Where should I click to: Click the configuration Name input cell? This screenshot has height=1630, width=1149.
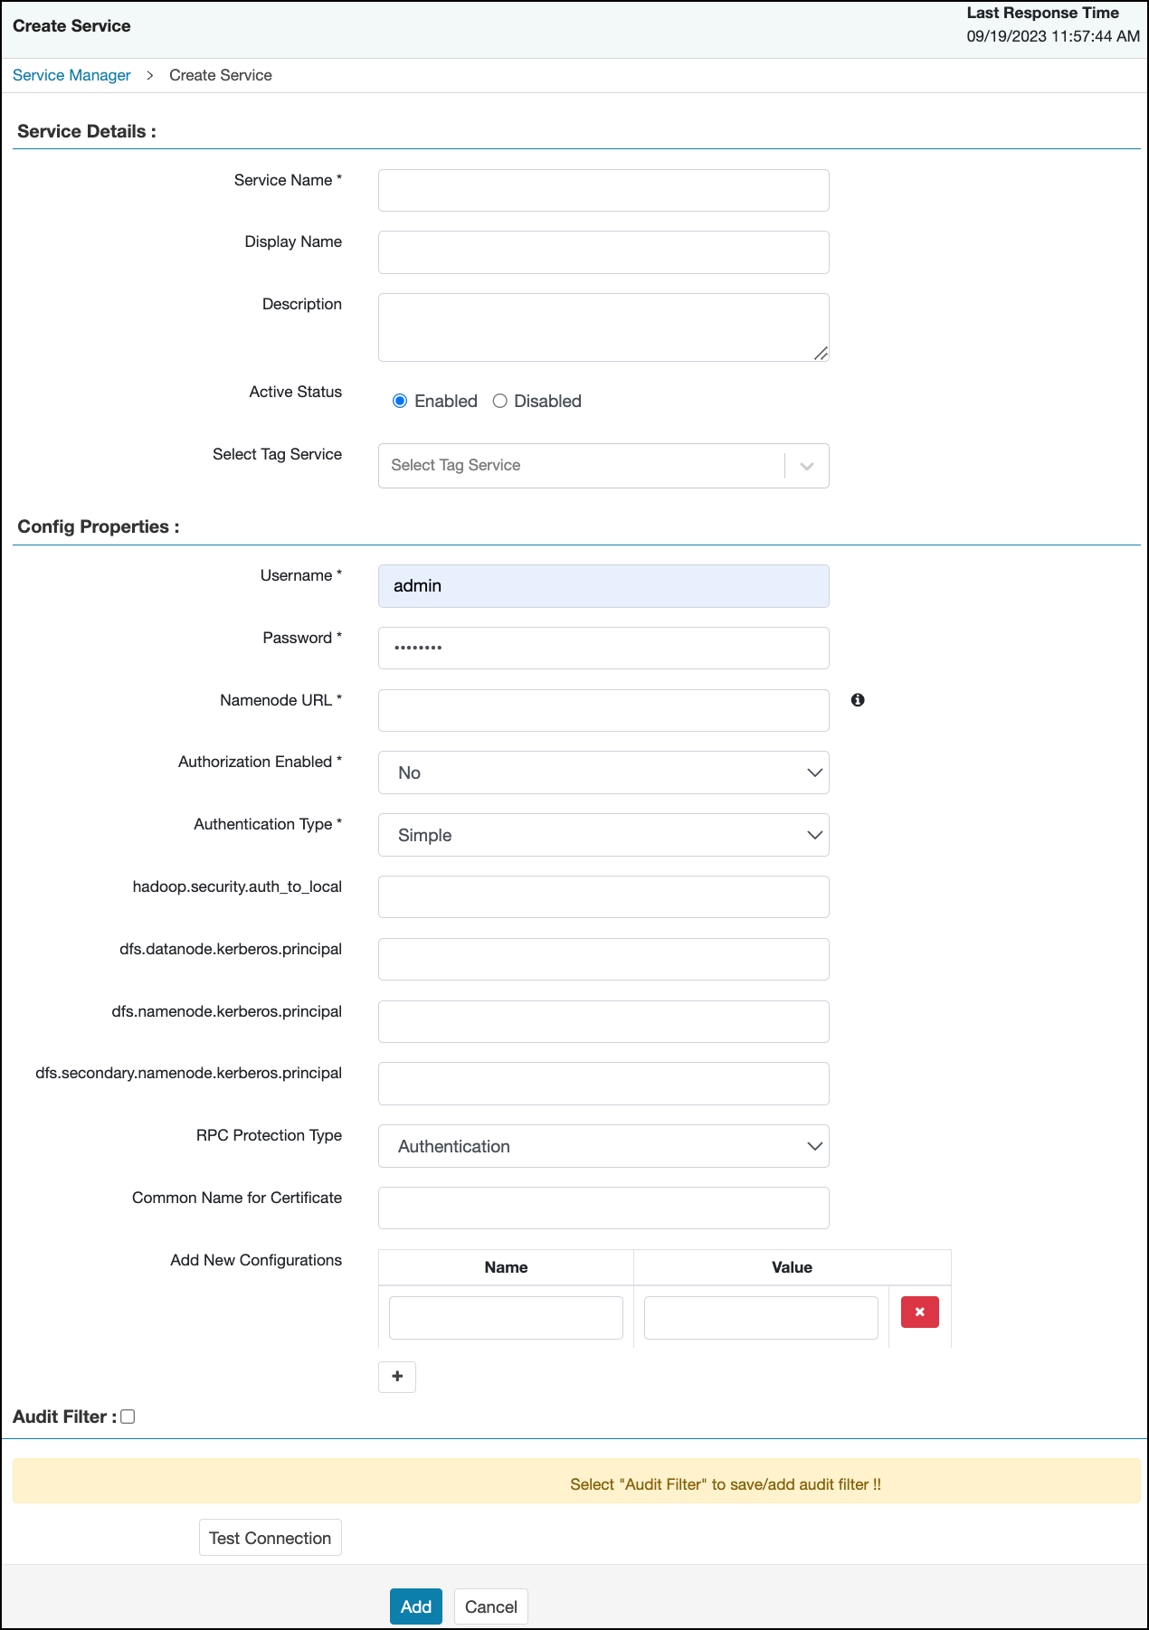[506, 1318]
